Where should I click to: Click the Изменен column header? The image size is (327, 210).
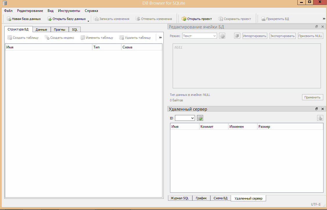pos(243,127)
